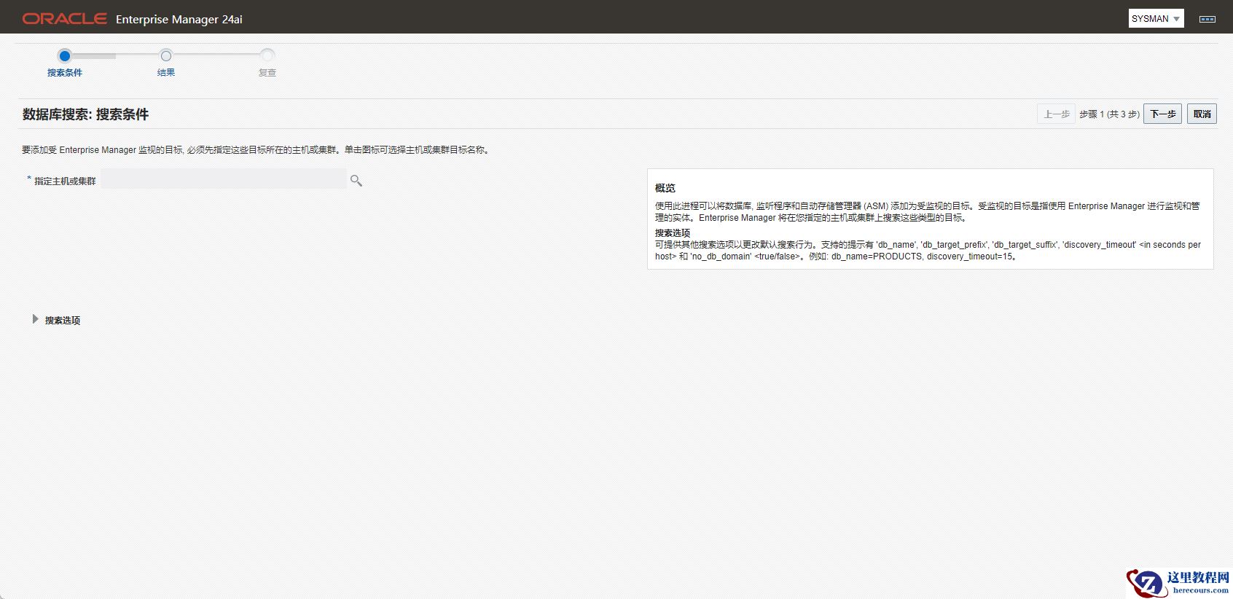1233x599 pixels.
Task: Click the 数据库搜索: 搜索条件 heading
Action: pos(85,114)
